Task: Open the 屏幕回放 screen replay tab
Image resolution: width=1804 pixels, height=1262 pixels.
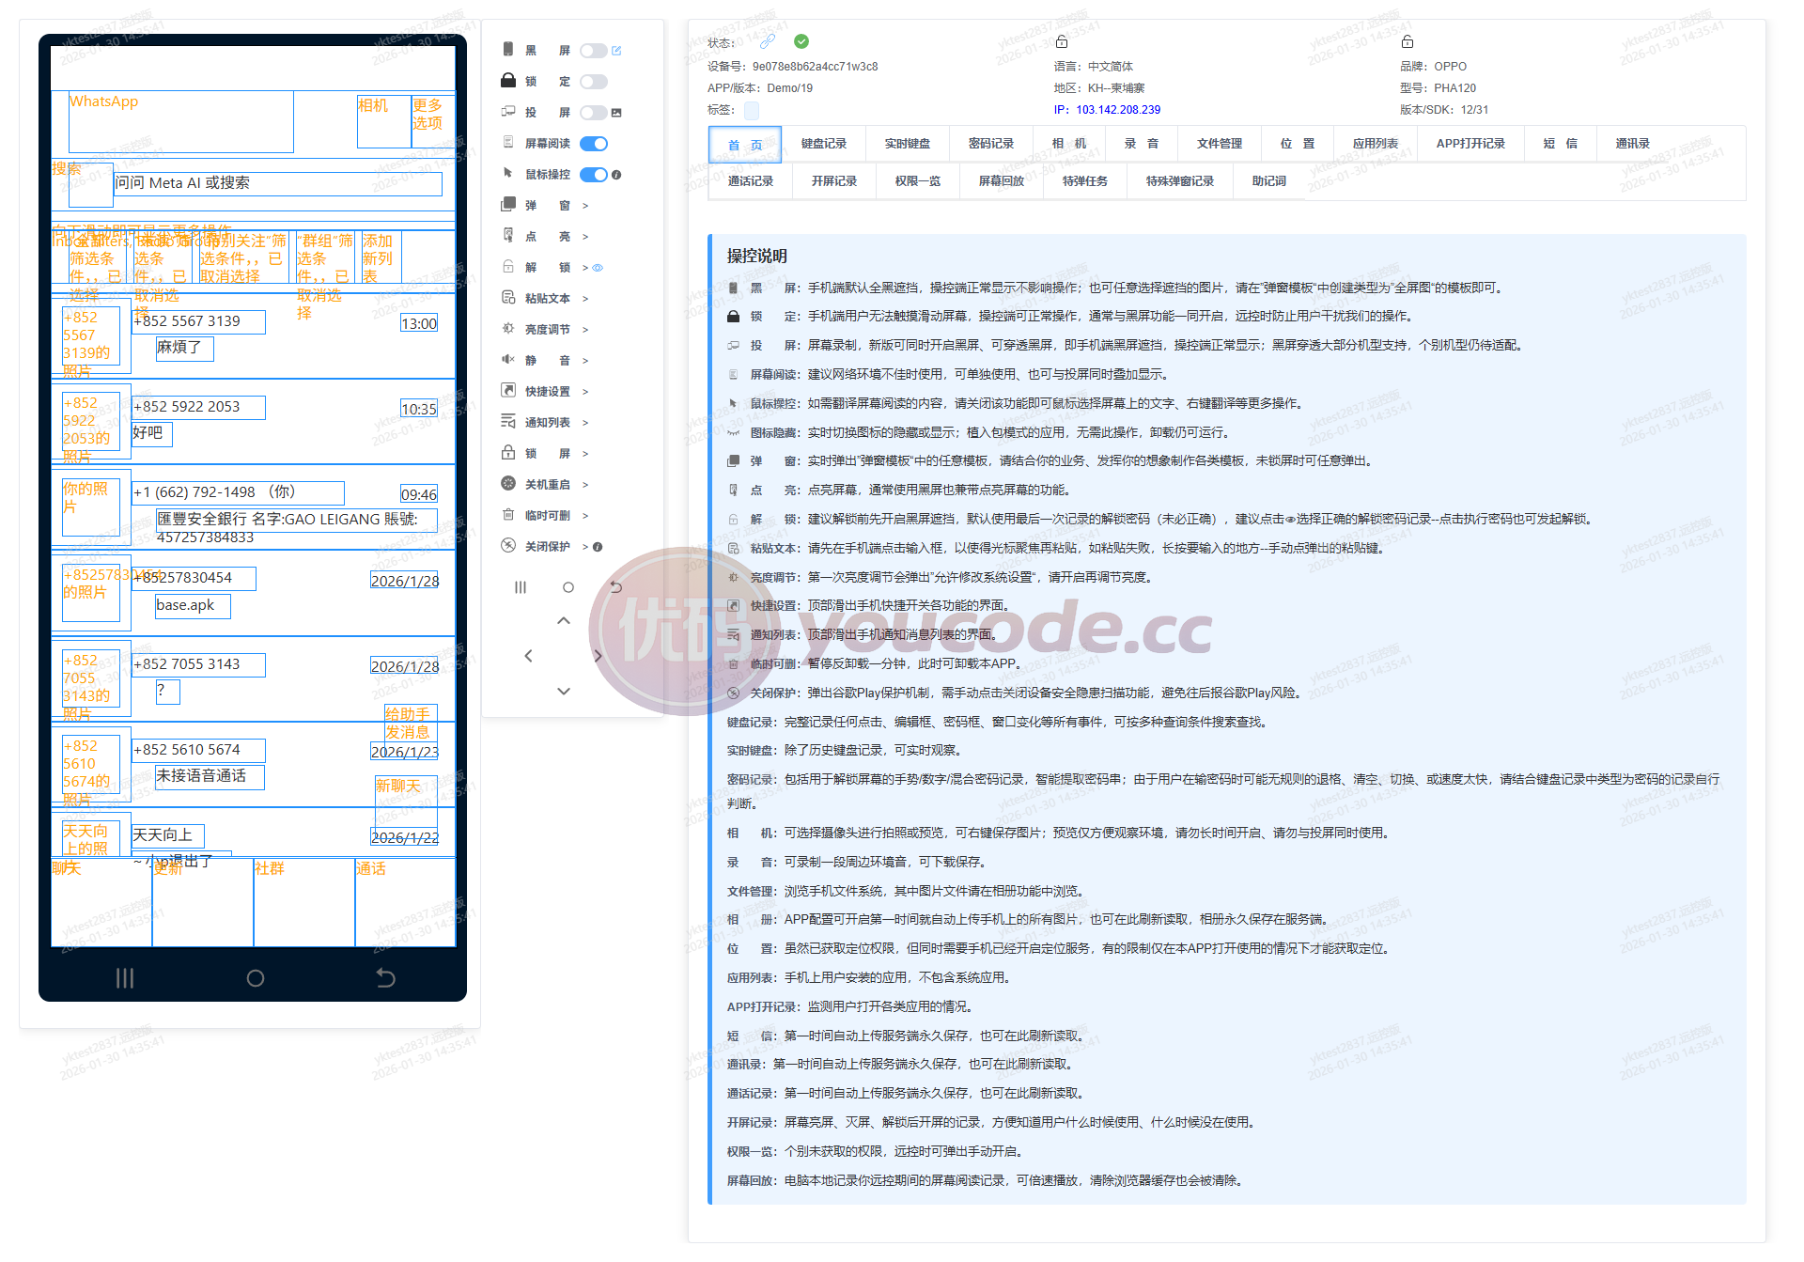Action: click(1002, 181)
